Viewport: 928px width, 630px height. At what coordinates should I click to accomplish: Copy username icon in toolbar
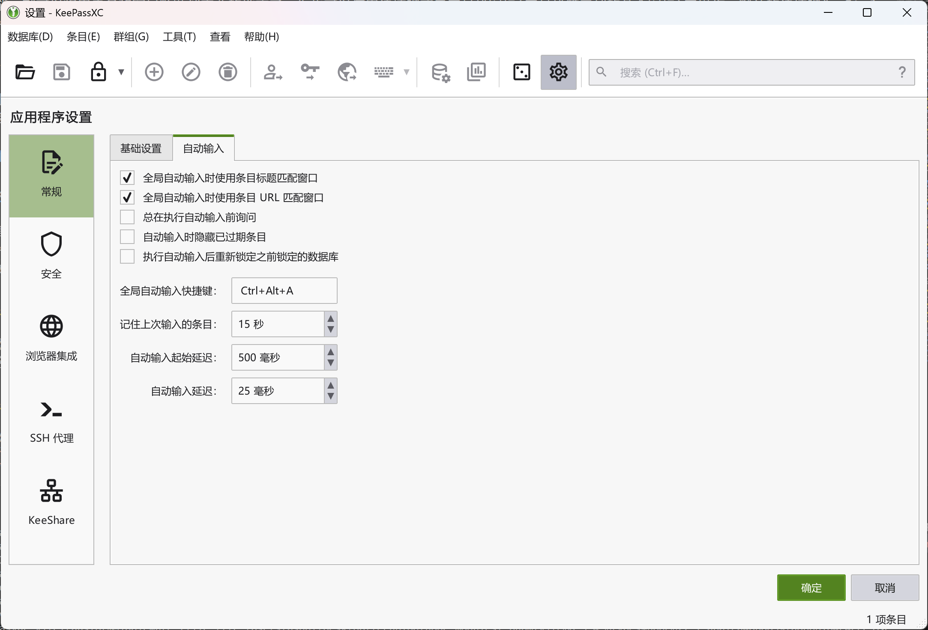coord(273,72)
